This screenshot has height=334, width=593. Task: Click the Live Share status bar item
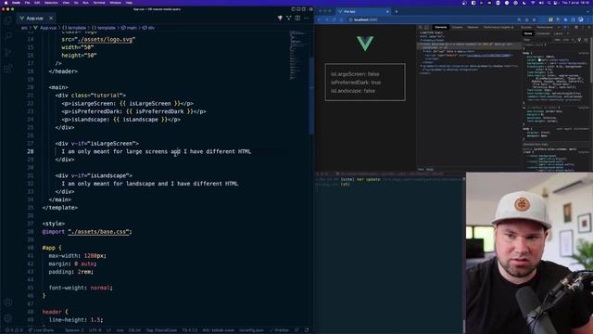[41, 330]
